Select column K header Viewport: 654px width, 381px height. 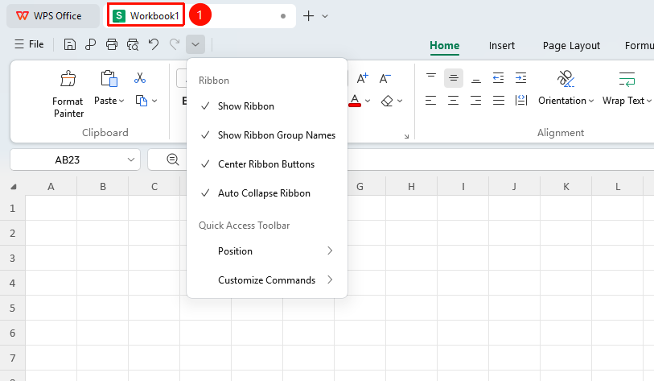click(x=566, y=187)
